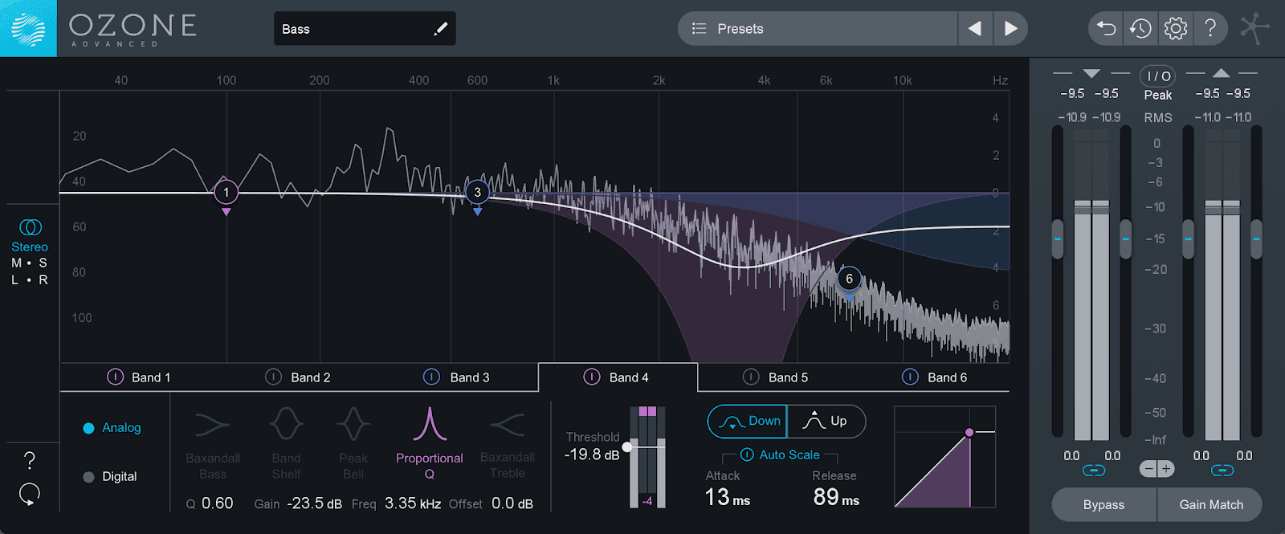Toggle Band 2 power button

pyautogui.click(x=273, y=377)
